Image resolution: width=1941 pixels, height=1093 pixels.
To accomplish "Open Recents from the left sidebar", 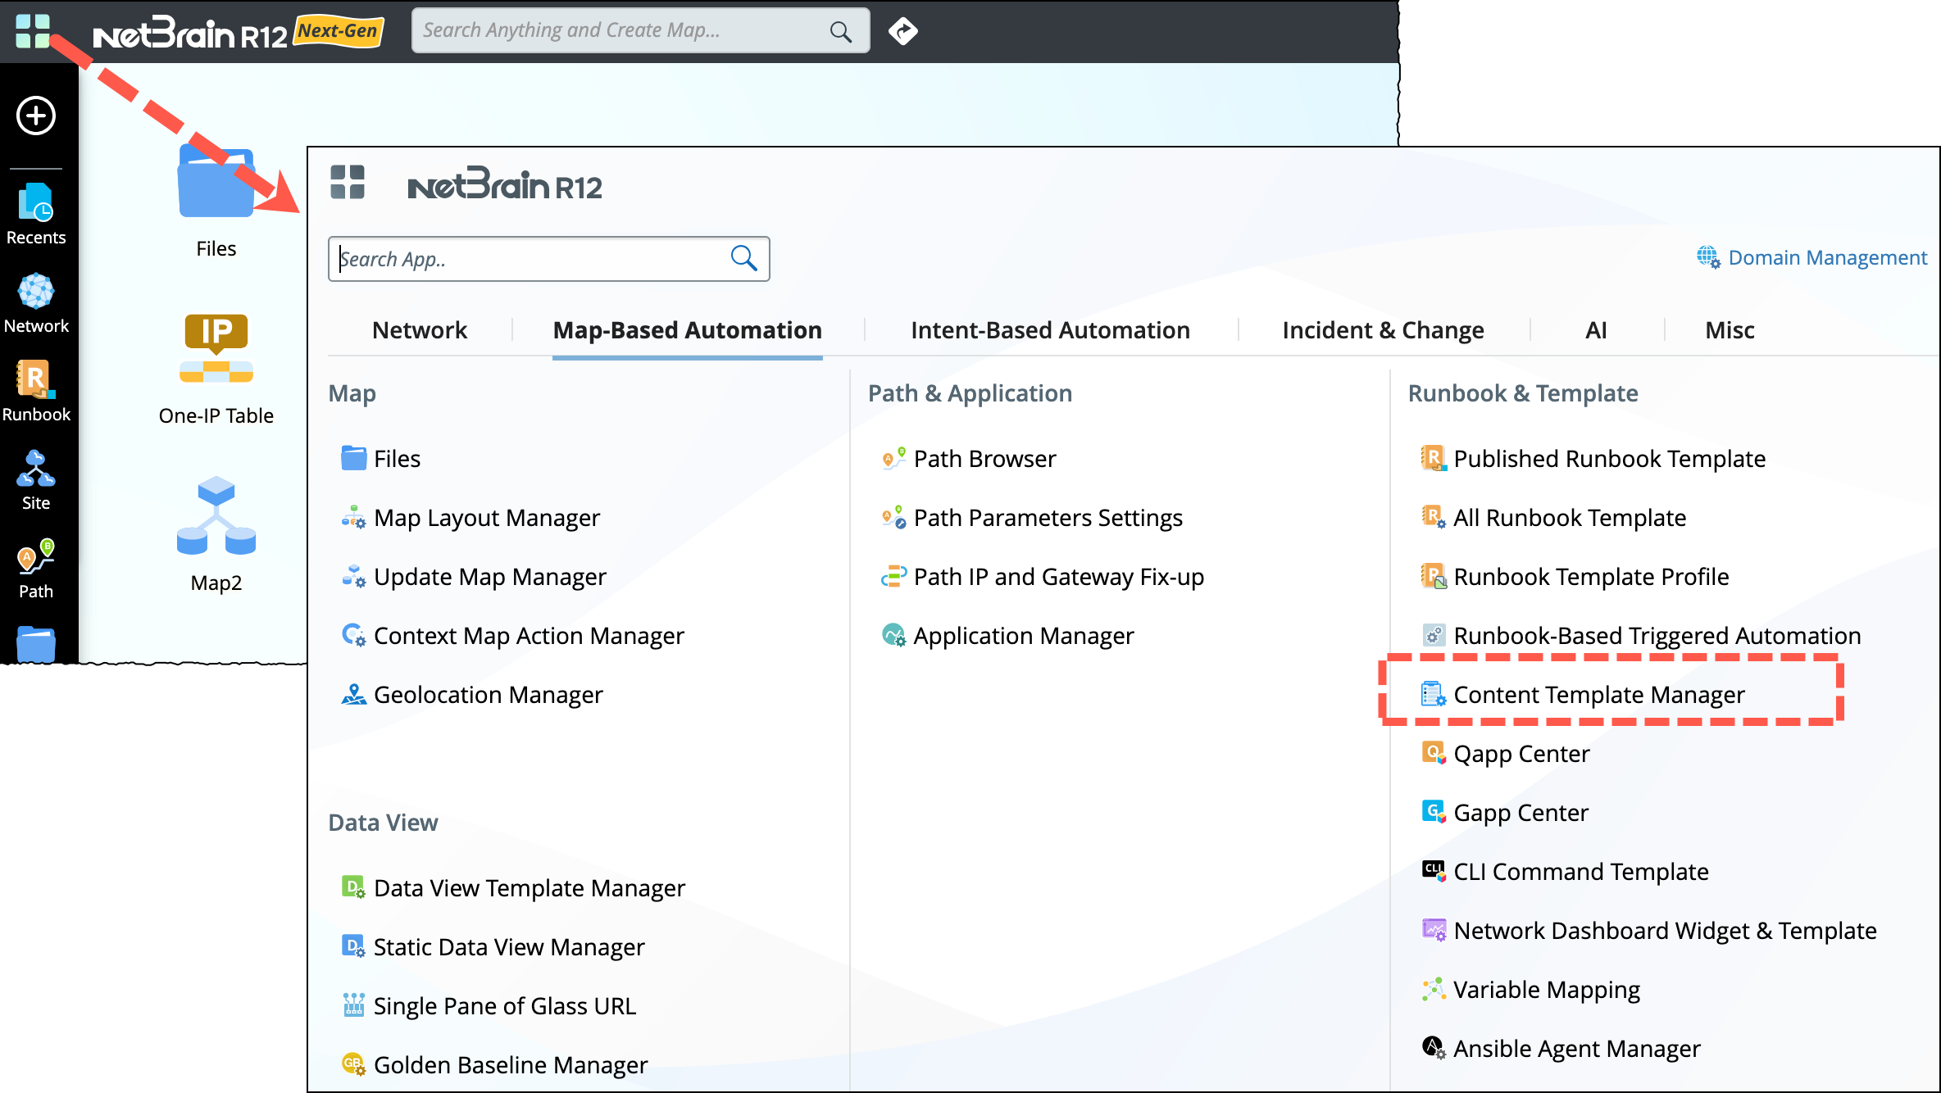I will pos(36,215).
